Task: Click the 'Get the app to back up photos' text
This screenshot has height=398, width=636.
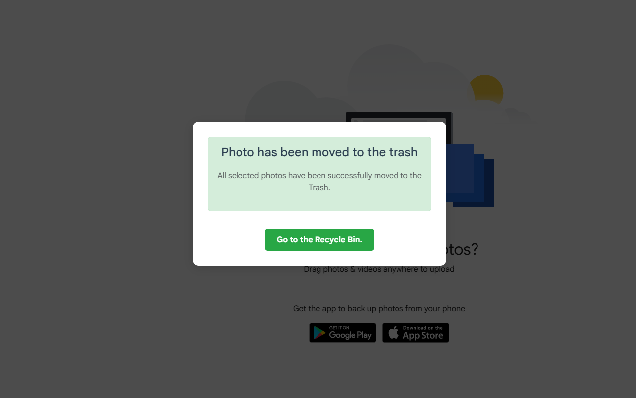Action: pyautogui.click(x=379, y=309)
